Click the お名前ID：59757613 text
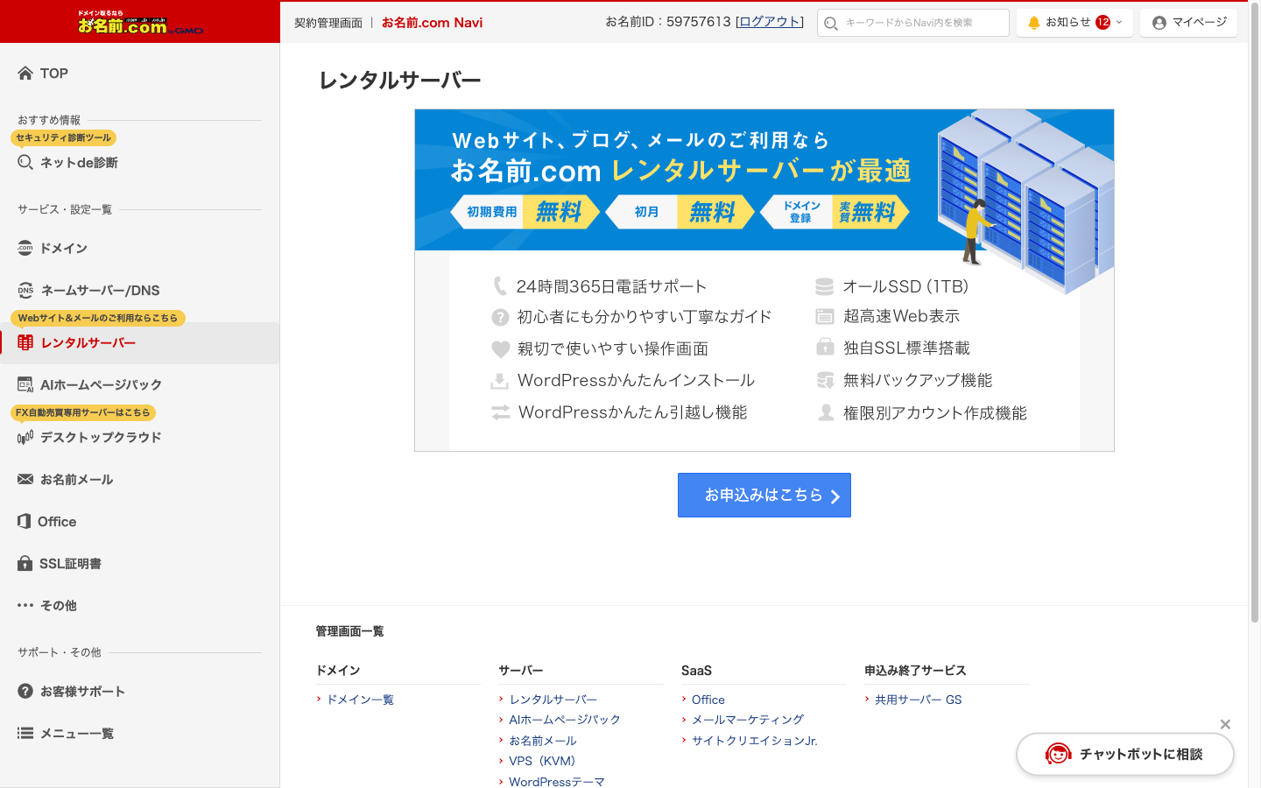Viewport: 1261px width, 788px height. pyautogui.click(x=668, y=22)
